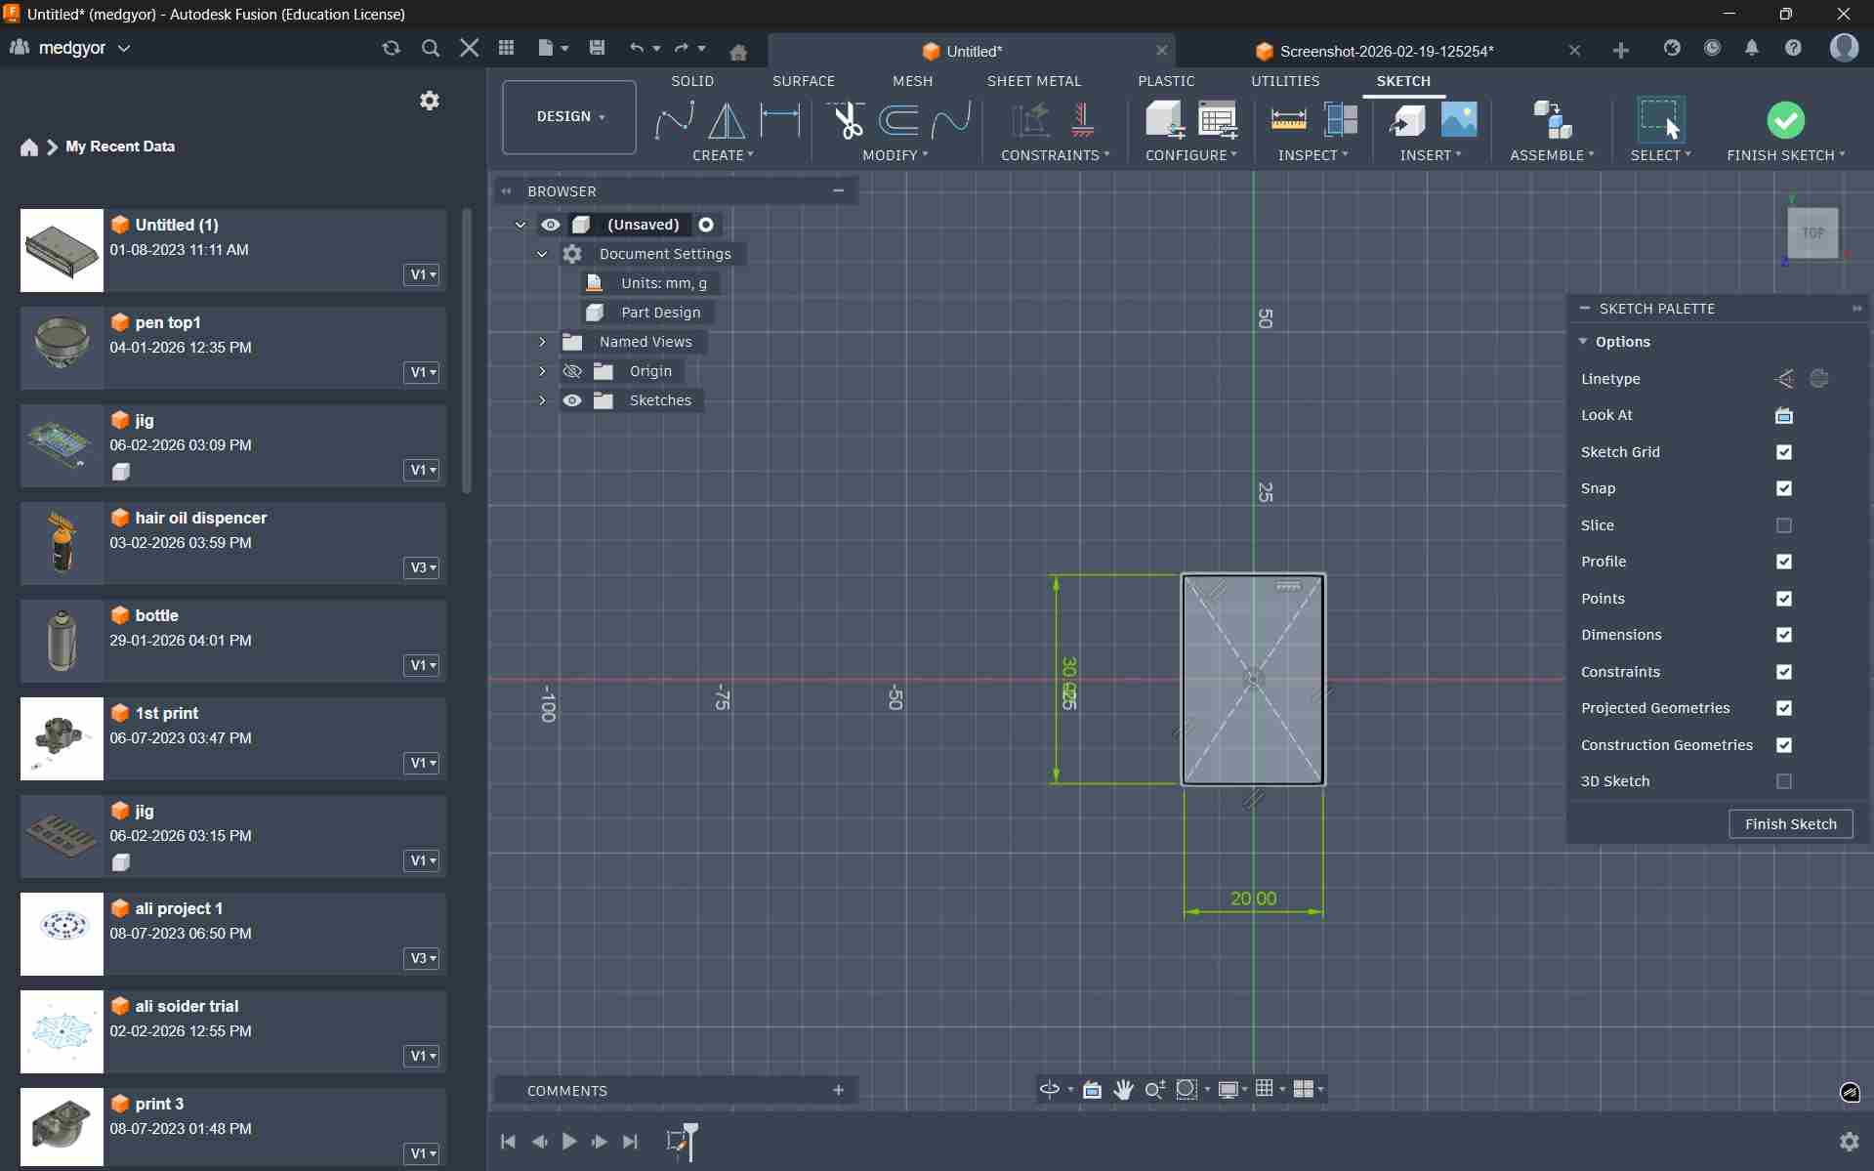Viewport: 1874px width, 1171px height.
Task: Select the Offset tool icon
Action: click(x=897, y=120)
